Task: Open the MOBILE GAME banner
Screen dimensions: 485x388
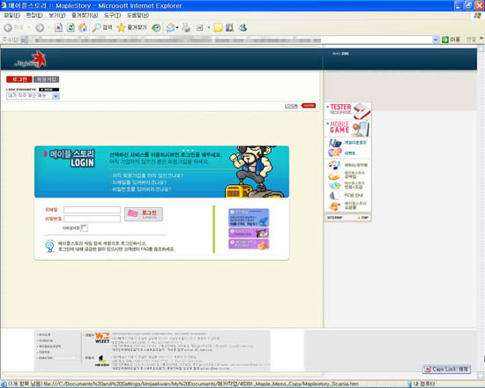Action: coord(348,128)
